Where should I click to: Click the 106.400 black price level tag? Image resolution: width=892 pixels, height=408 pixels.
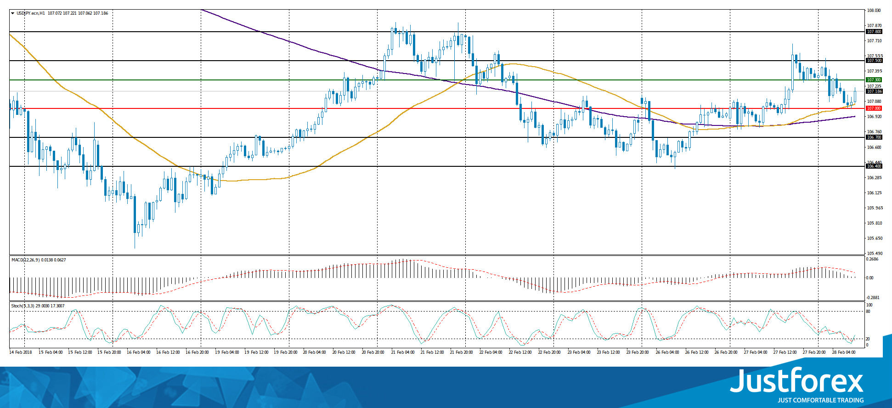(874, 166)
